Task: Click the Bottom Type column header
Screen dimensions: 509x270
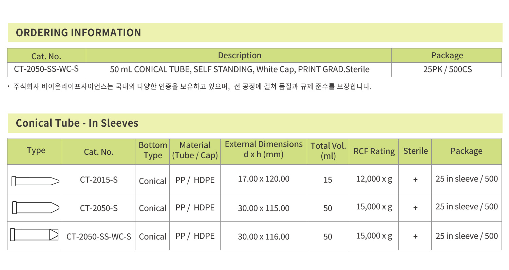Action: [153, 150]
